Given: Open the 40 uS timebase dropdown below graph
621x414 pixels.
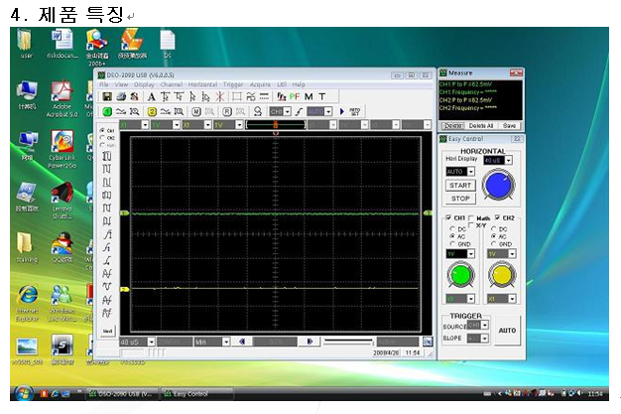Looking at the screenshot, I should (x=151, y=342).
